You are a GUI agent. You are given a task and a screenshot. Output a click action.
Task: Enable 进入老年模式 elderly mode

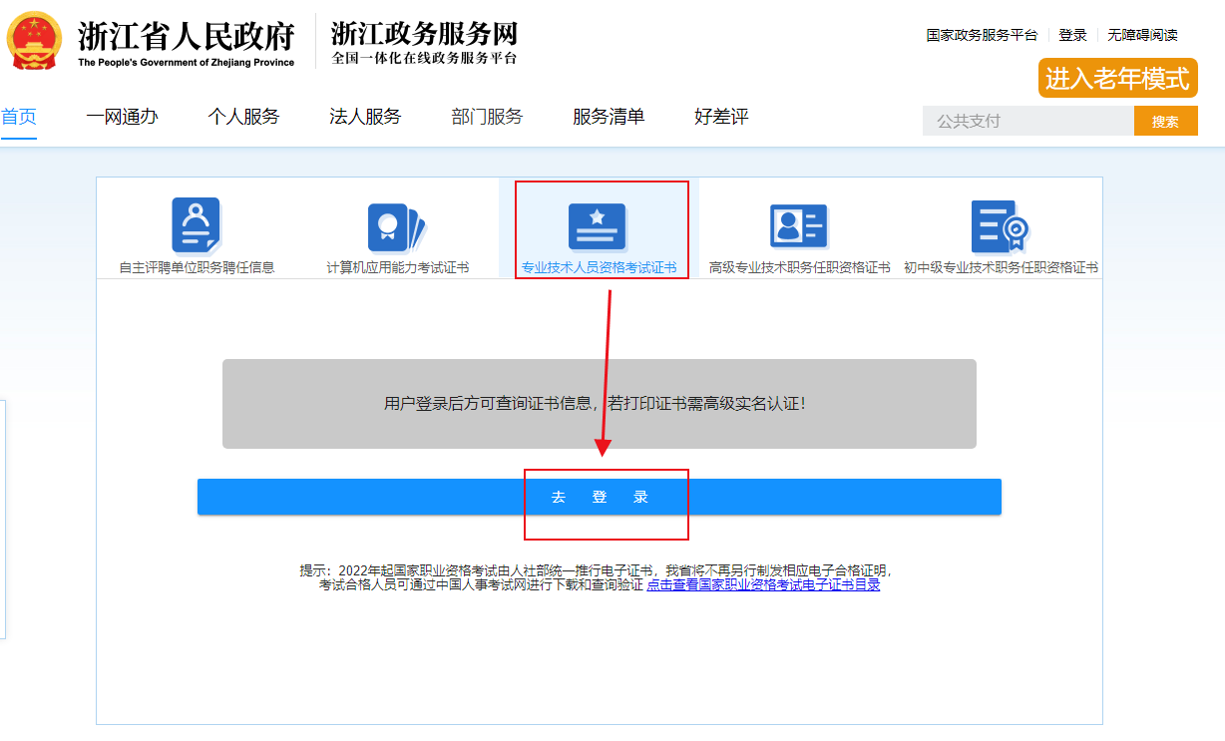pos(1117,79)
